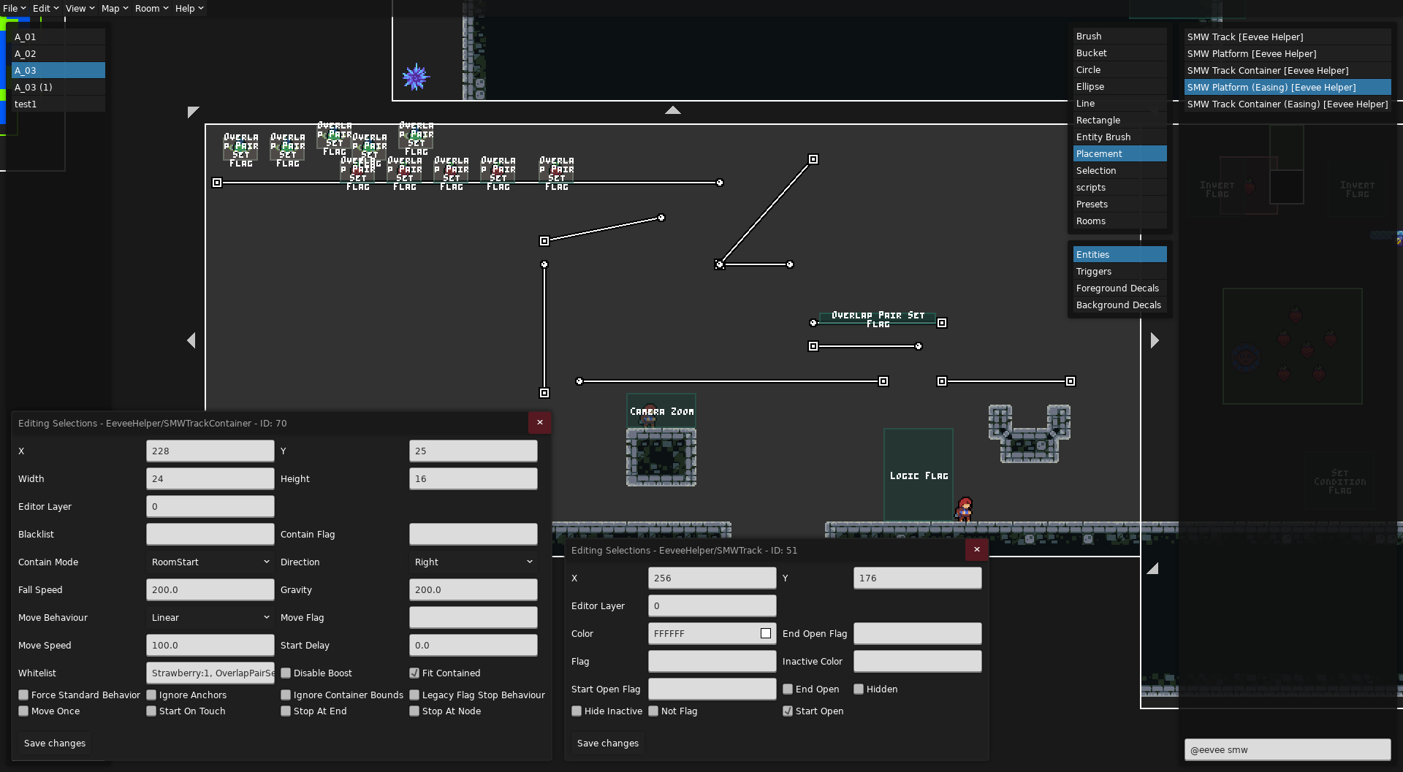This screenshot has width=1403, height=772.
Task: Click the square stone block below Camera Zoom
Action: tap(661, 457)
